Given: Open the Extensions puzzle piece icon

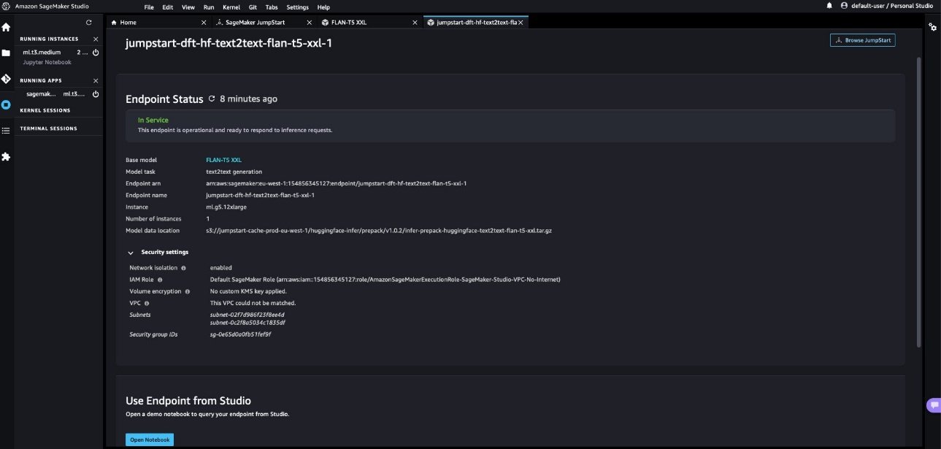Looking at the screenshot, I should tap(6, 156).
